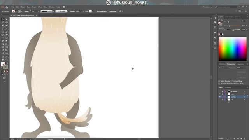Enable the Isolate Blending checkbox

click(x=219, y=81)
